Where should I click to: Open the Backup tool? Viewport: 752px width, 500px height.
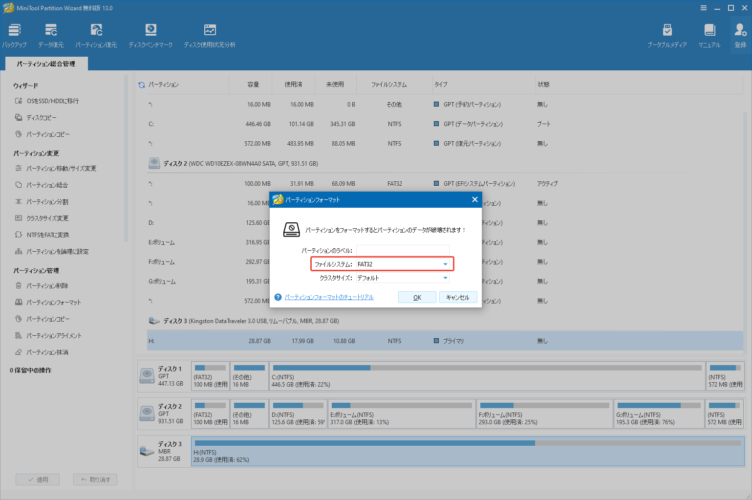[x=14, y=34]
